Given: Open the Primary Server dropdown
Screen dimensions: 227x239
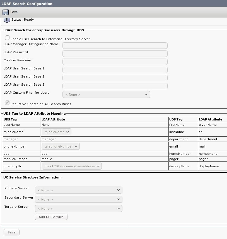Looking at the screenshot, I should 78,190.
